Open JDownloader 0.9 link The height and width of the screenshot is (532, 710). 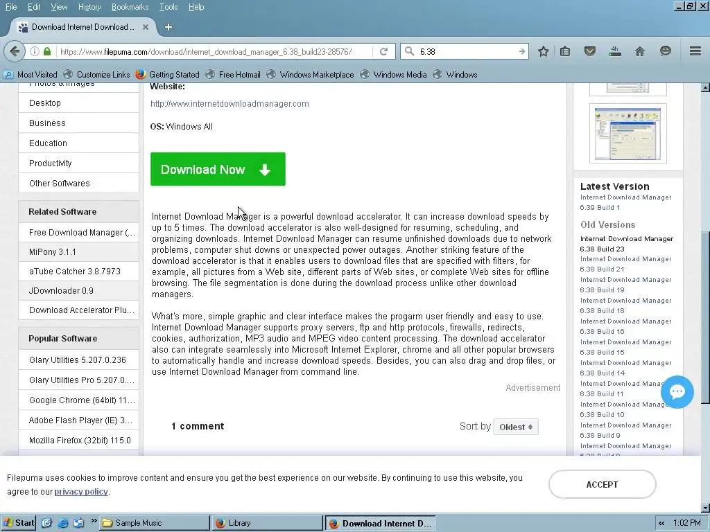(x=79, y=291)
